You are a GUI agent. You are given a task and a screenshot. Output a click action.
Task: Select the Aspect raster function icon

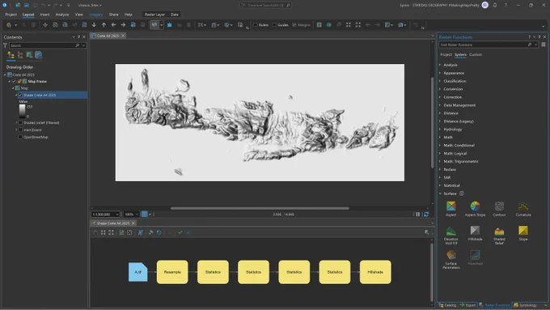pos(451,206)
